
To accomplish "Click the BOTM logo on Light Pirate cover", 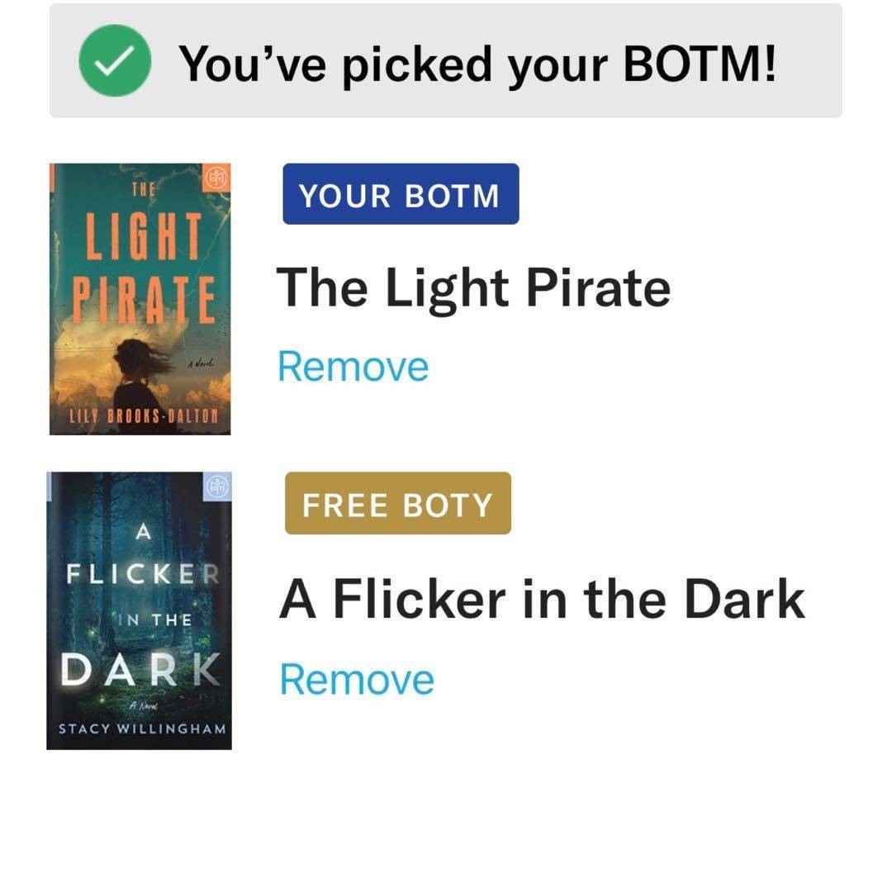I will [215, 178].
